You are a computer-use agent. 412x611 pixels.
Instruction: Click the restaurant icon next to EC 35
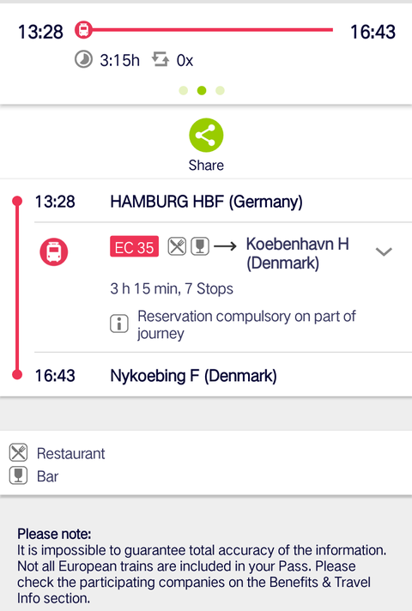[x=177, y=246]
